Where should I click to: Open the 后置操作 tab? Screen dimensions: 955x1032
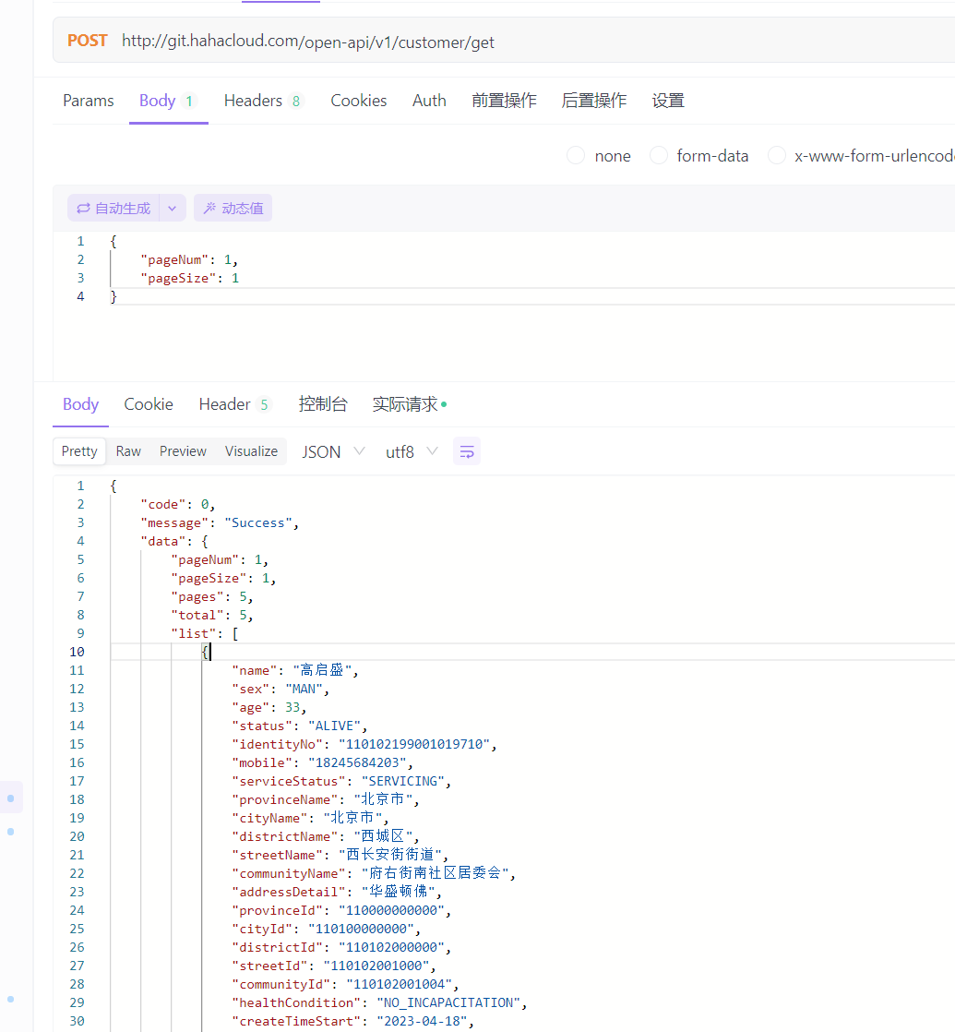coord(594,101)
